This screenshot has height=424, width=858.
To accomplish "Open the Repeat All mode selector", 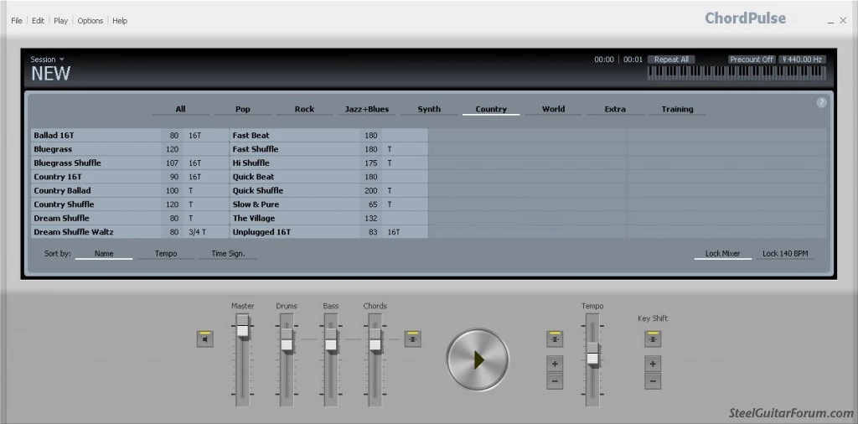I will click(671, 59).
